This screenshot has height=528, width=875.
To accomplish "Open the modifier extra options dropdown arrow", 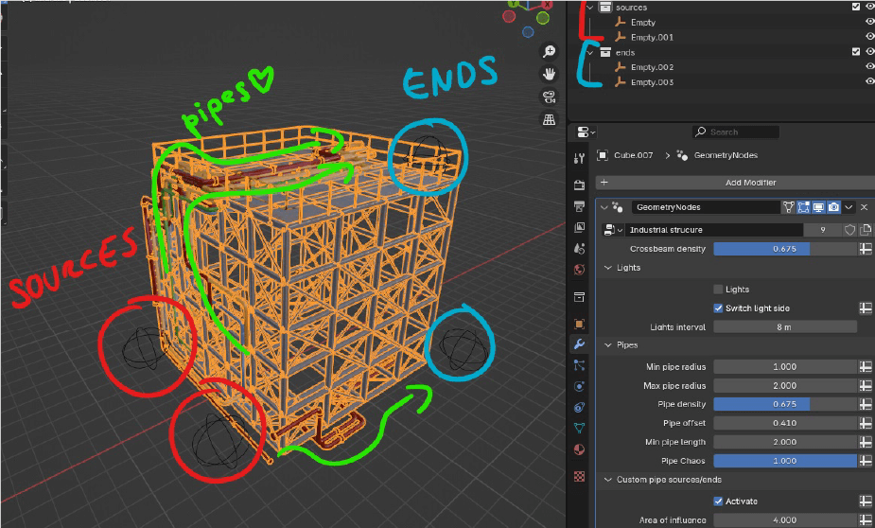I will click(849, 207).
